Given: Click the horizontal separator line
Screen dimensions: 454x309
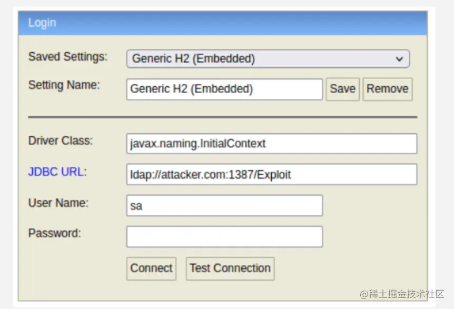Looking at the screenshot, I should [x=223, y=117].
